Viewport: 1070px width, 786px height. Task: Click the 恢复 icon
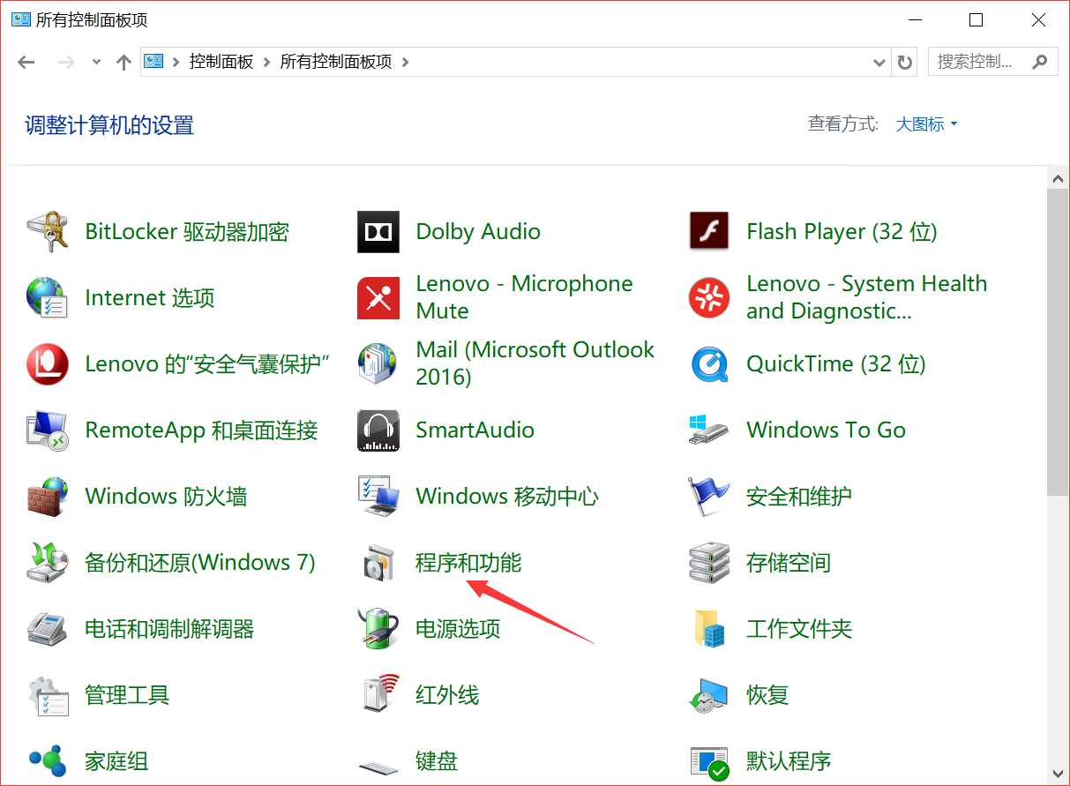[709, 695]
